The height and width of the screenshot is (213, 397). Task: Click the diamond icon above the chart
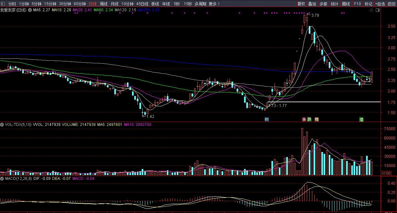(x=372, y=10)
